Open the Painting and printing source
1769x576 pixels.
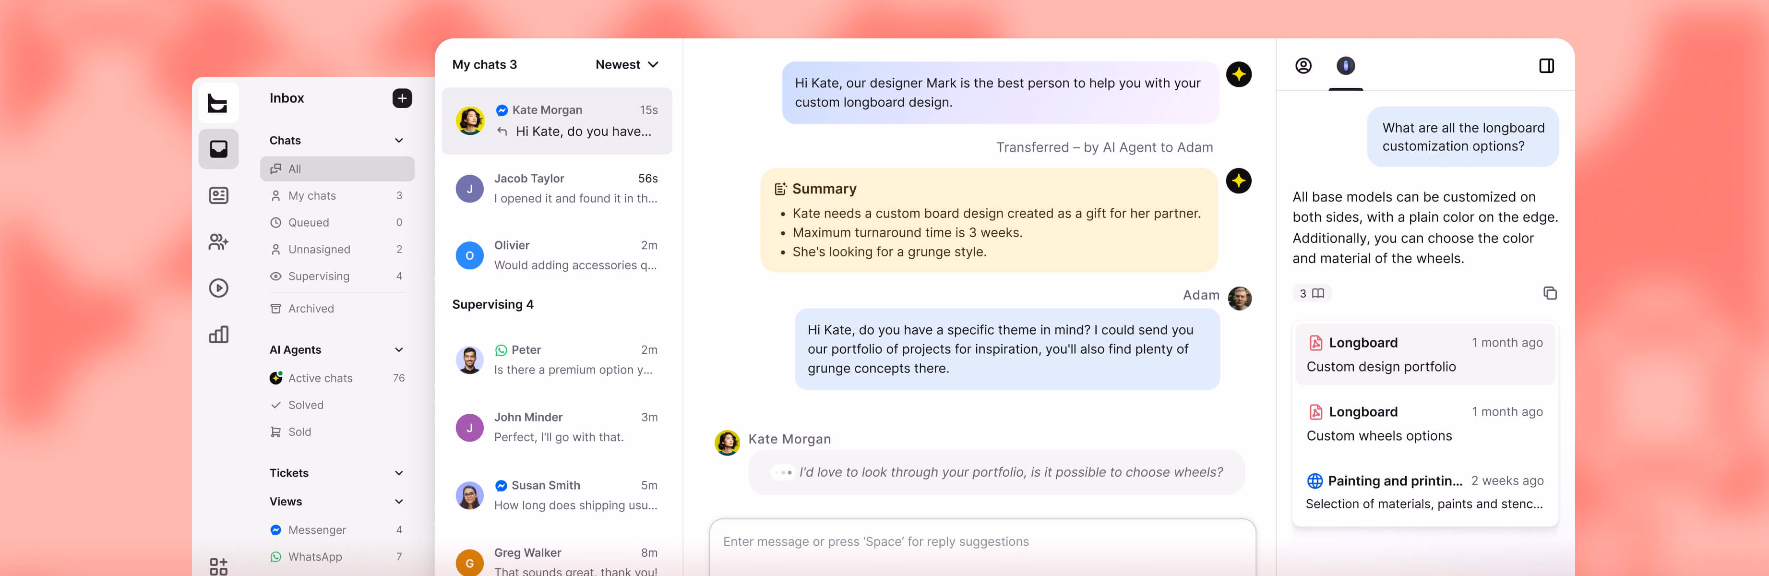(1424, 492)
